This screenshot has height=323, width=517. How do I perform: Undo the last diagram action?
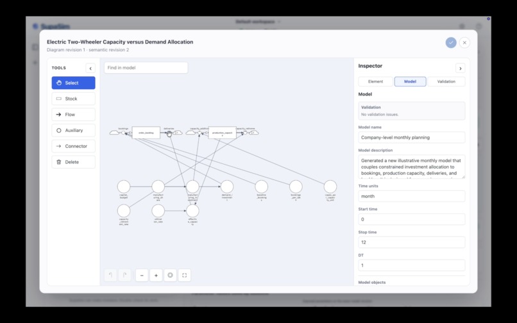pos(110,275)
